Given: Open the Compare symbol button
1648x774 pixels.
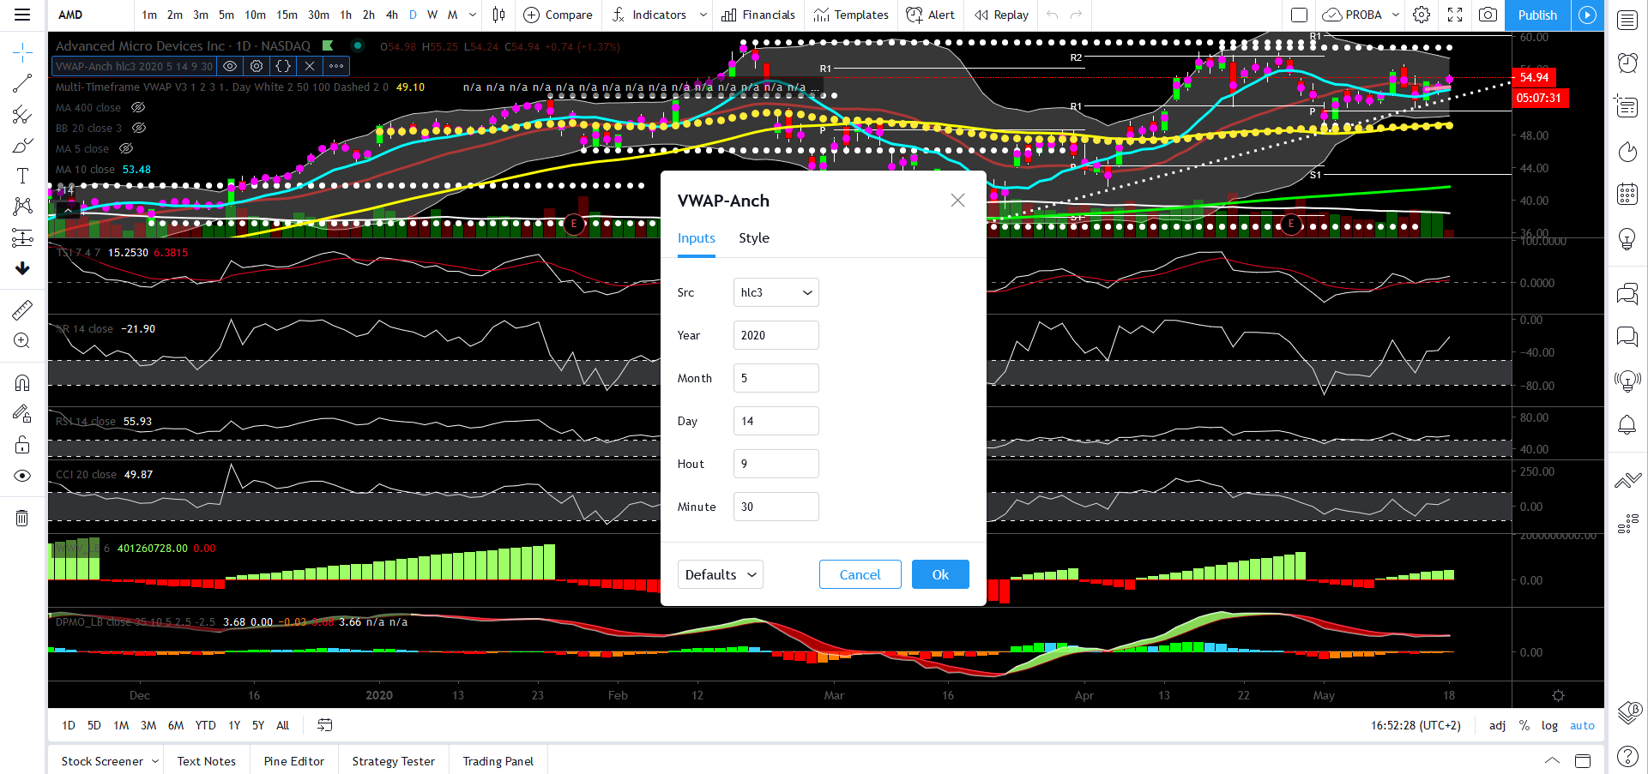Looking at the screenshot, I should coord(558,15).
